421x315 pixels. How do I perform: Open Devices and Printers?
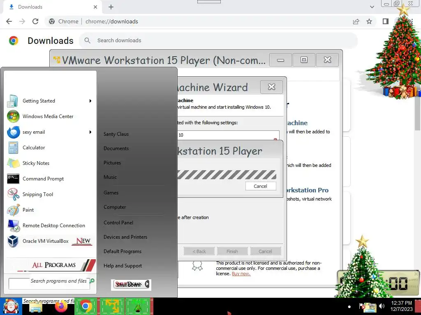point(125,237)
